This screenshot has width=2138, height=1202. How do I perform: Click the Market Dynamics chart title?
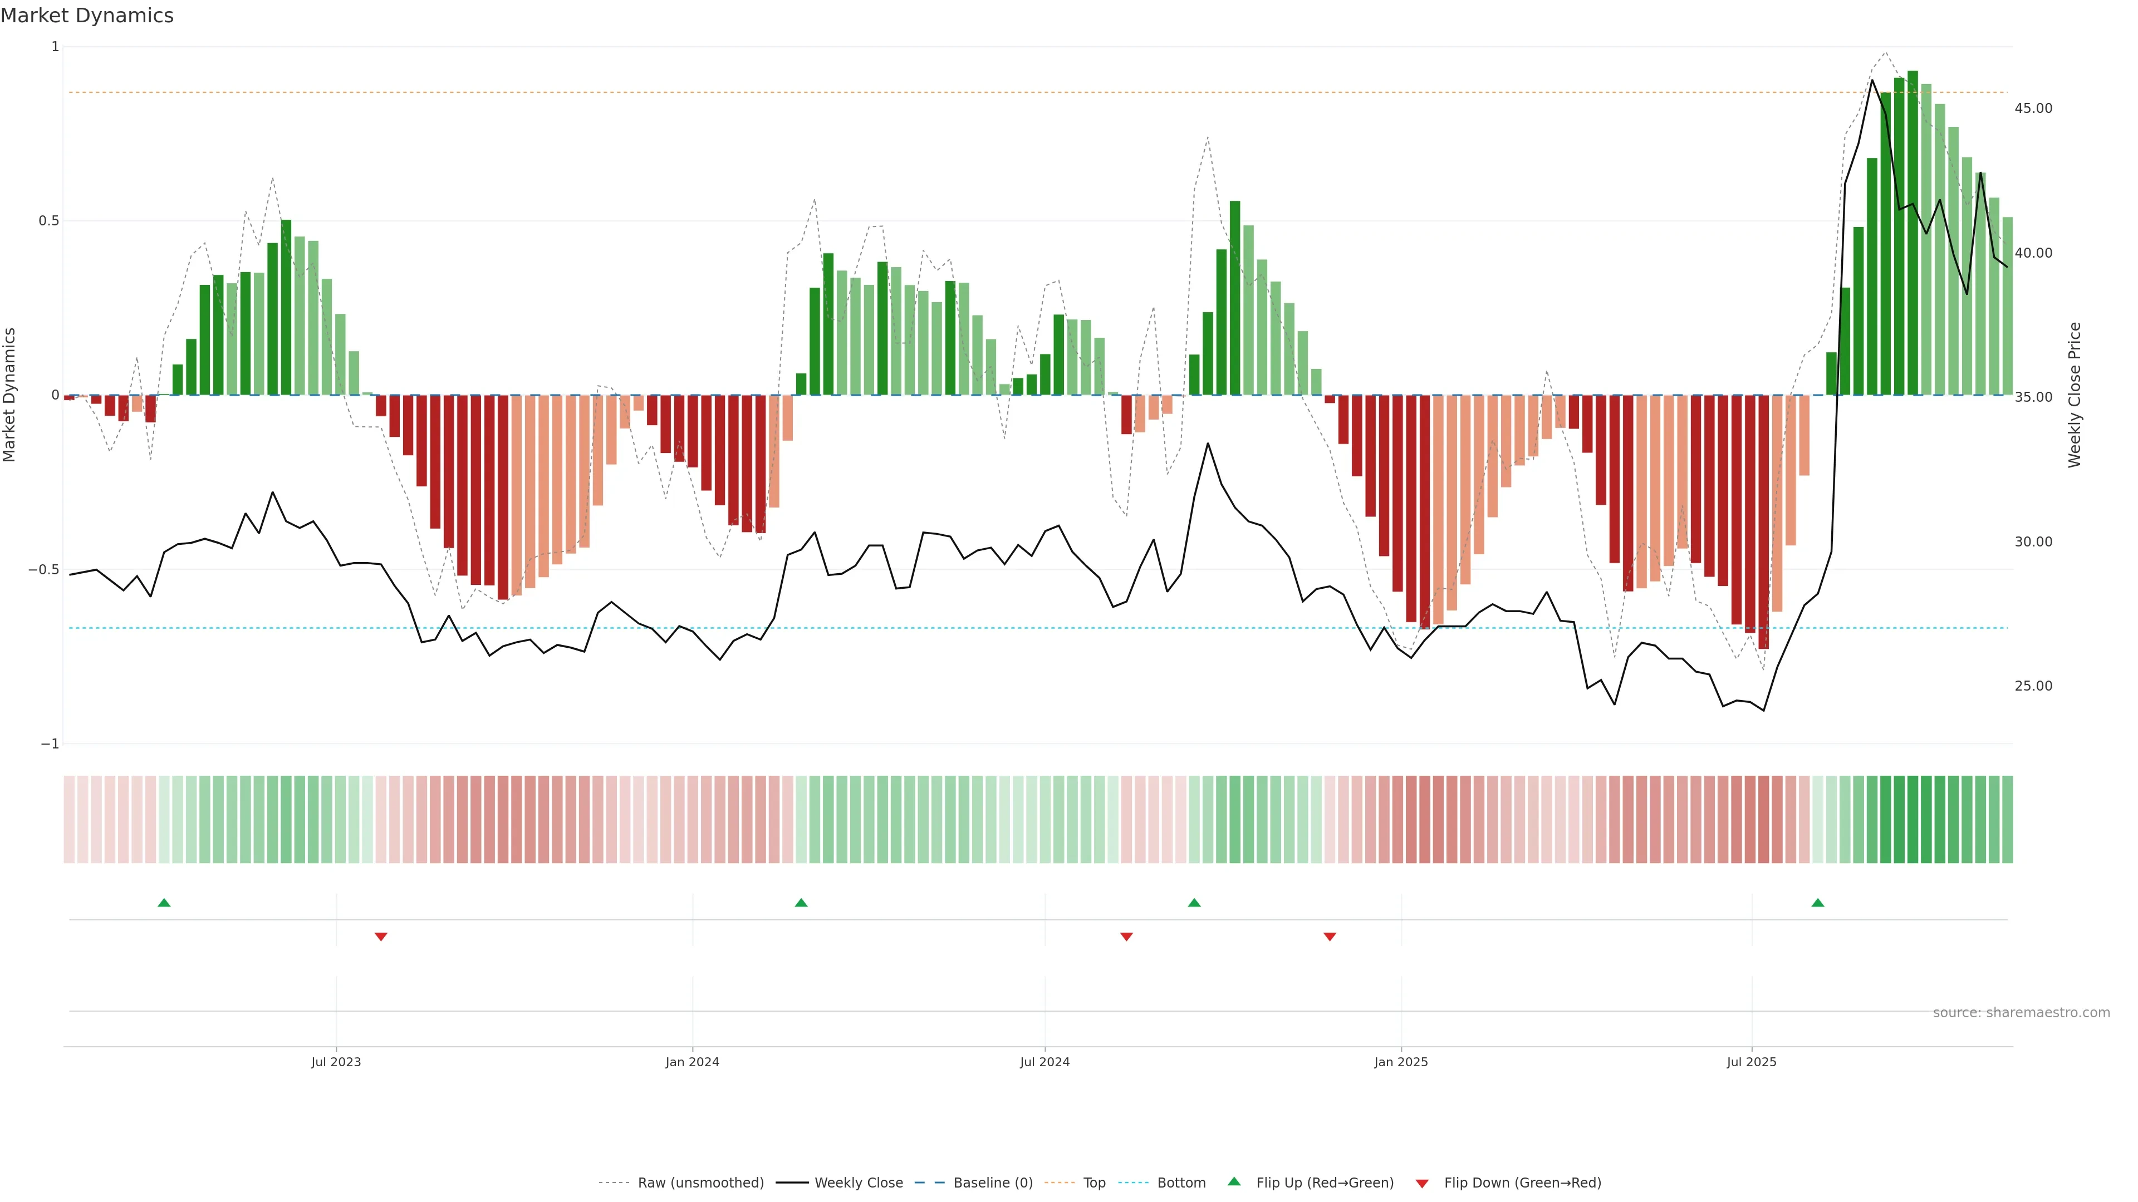pos(87,16)
